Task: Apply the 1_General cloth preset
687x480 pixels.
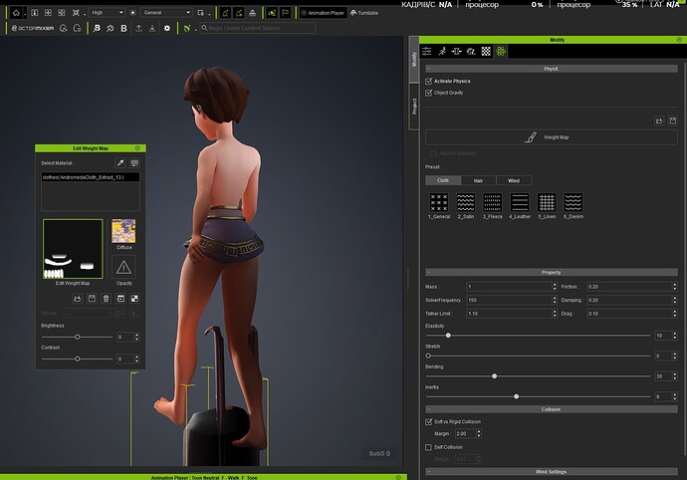Action: [439, 206]
